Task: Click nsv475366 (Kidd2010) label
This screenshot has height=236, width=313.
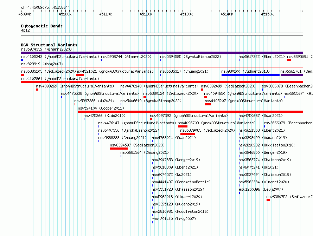Action: click(x=104, y=116)
